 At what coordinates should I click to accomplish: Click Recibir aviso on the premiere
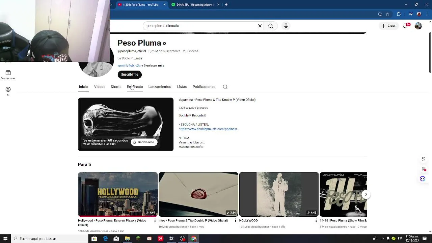[144, 142]
